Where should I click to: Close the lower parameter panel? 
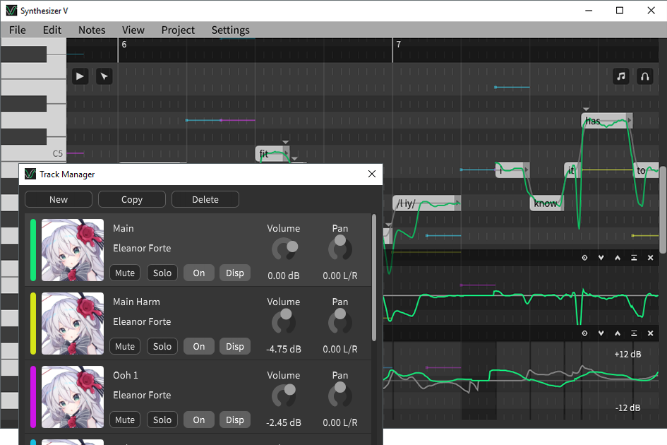650,333
